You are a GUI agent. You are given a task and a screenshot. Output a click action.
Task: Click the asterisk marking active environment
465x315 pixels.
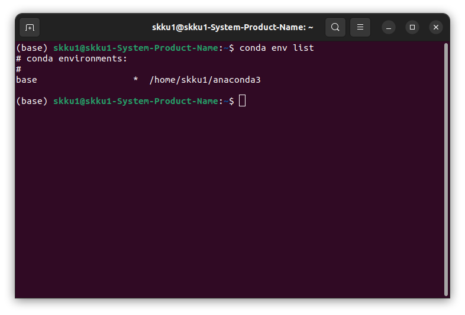tap(135, 79)
